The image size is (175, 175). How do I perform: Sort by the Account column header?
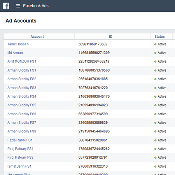tap(37, 37)
